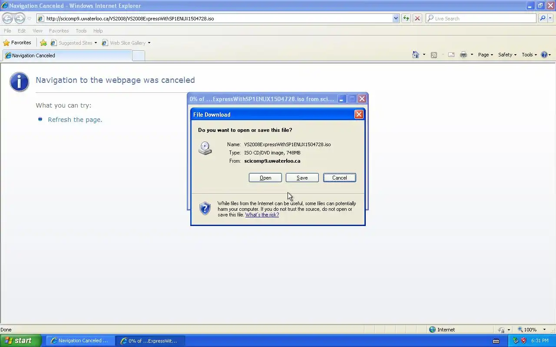Viewport: 556px width, 347px height.
Task: Expand the Home button dropdown arrow
Action: click(x=424, y=55)
